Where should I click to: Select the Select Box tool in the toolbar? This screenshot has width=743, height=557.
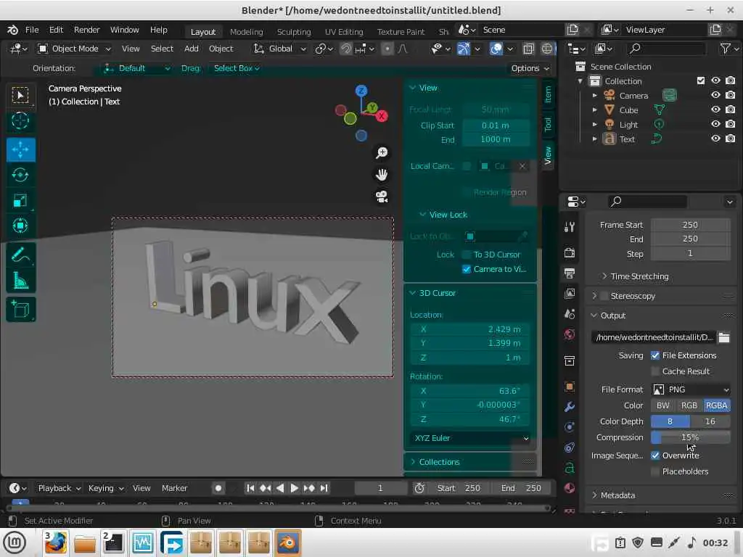tap(20, 95)
